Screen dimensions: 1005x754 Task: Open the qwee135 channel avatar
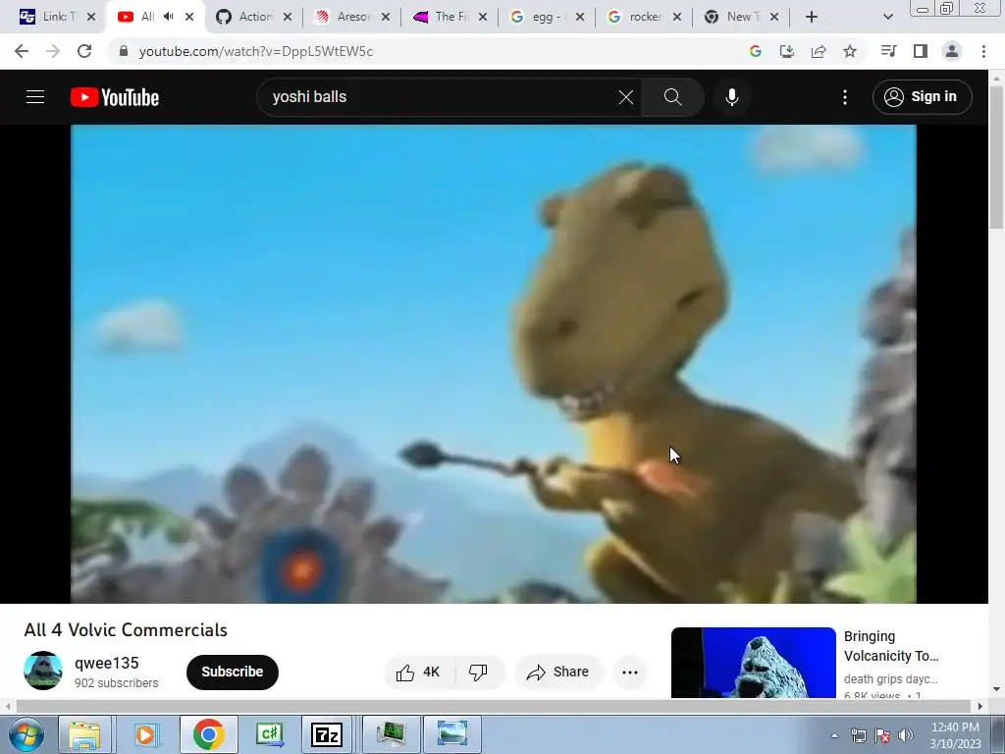pos(43,671)
